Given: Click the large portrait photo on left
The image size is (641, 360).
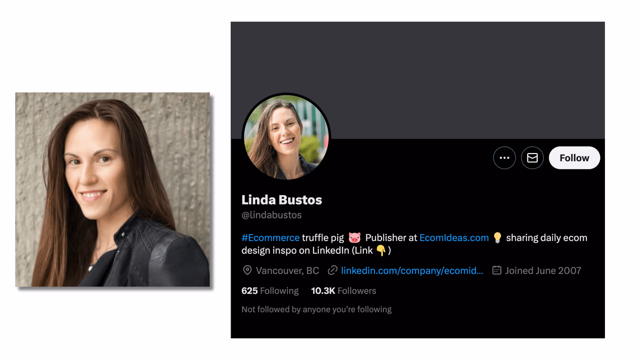Looking at the screenshot, I should pos(113,189).
